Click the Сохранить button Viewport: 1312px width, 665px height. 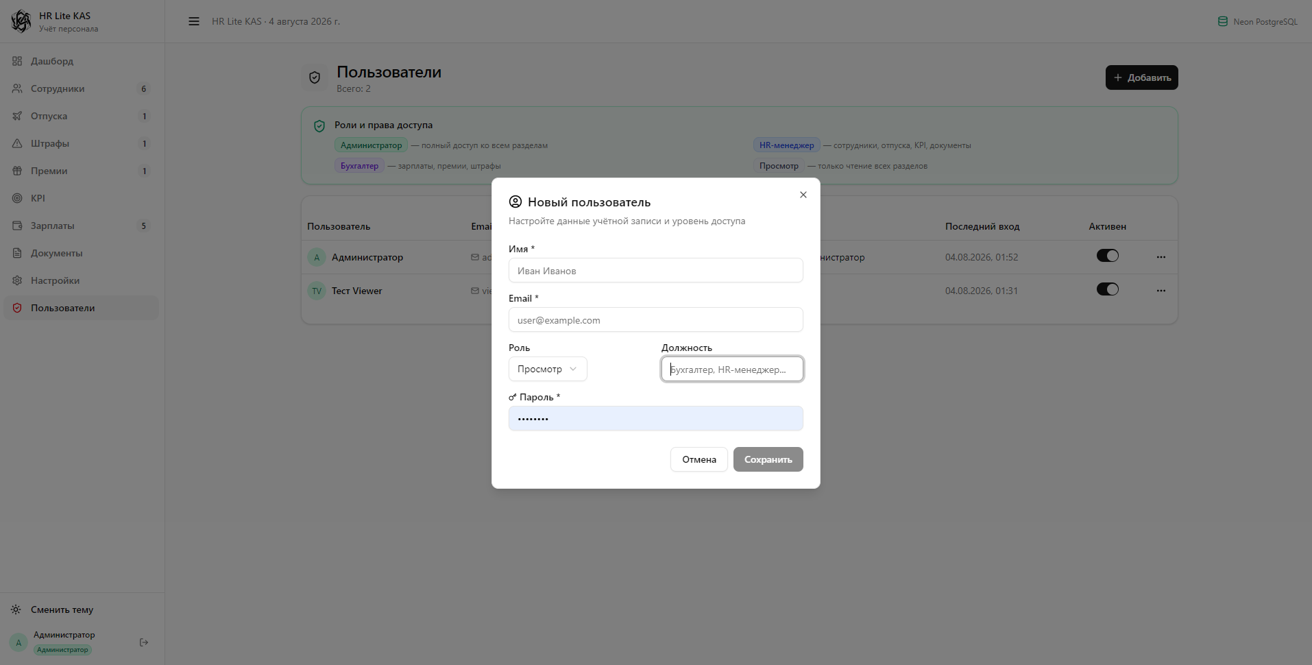[x=768, y=459]
